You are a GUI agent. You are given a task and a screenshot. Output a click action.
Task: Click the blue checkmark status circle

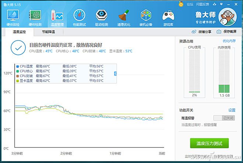[18, 48]
